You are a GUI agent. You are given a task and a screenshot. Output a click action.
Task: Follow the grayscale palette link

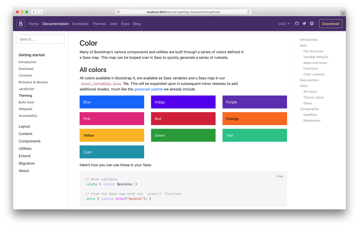pos(148,89)
